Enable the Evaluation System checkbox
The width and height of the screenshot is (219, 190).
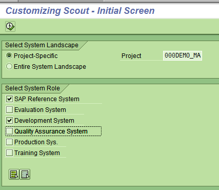coord(9,110)
